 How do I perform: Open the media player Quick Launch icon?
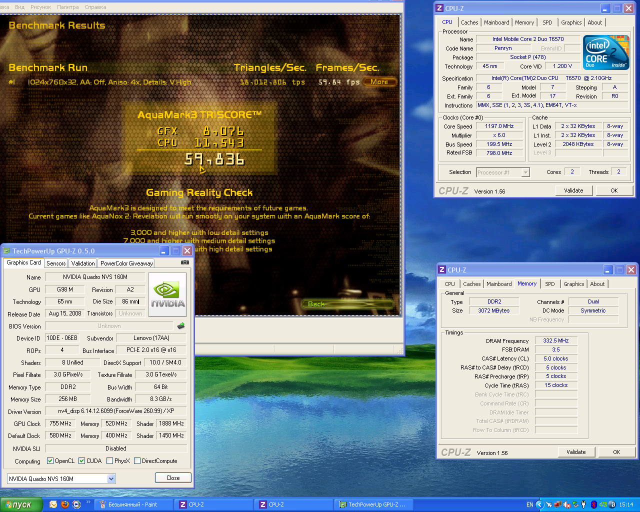pyautogui.click(x=76, y=504)
